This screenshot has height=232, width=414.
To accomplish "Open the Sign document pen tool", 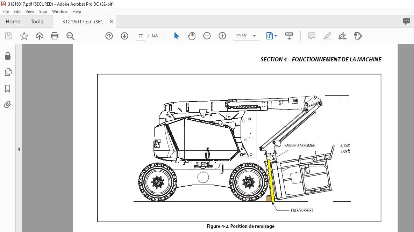I will tap(342, 36).
